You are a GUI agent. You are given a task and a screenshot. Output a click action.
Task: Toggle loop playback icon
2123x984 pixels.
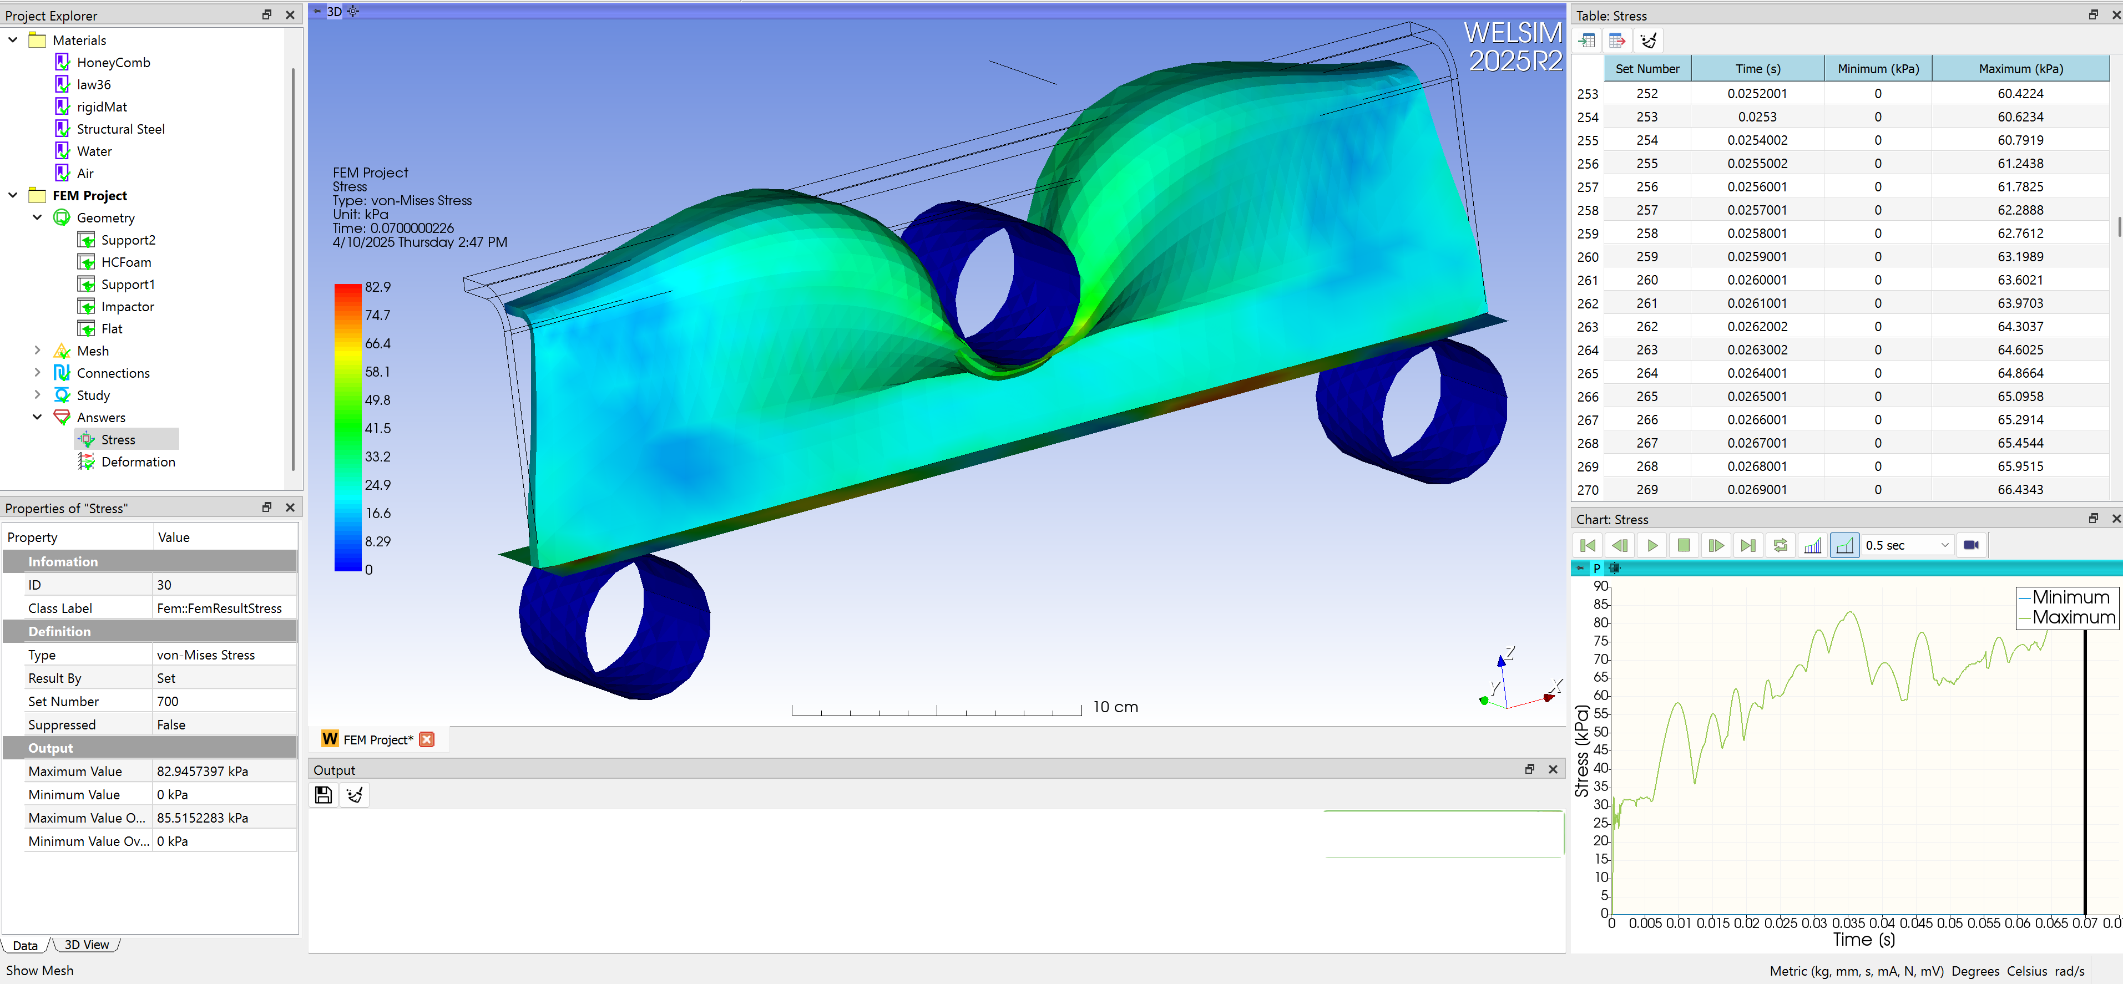1780,545
